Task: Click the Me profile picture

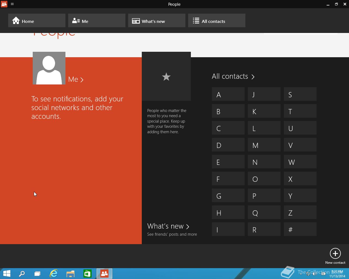Action: coord(49,68)
